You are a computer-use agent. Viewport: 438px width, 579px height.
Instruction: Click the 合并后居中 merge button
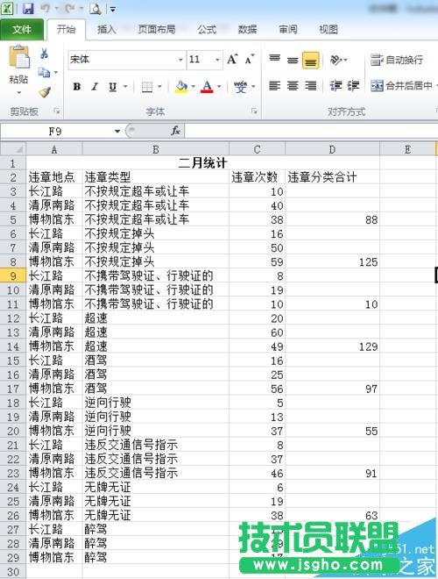[x=402, y=86]
